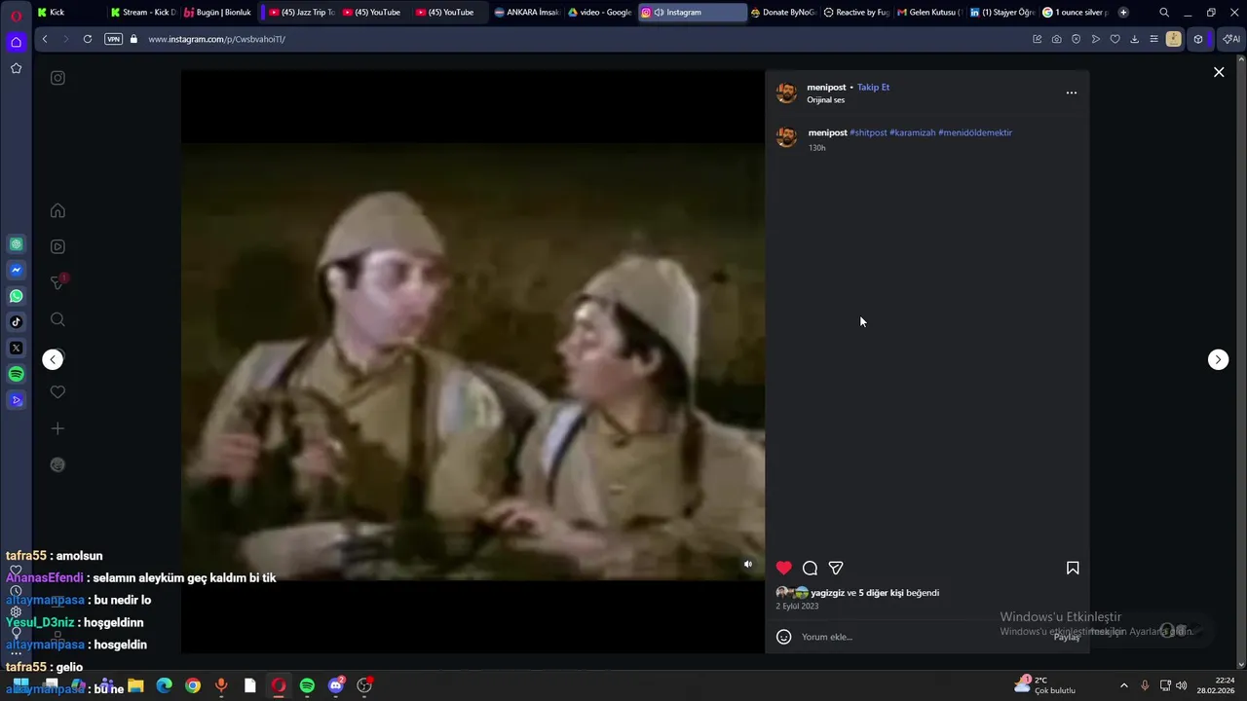This screenshot has width=1247, height=701.
Task: Switch to Donate ByNoGame tab
Action: 782,13
